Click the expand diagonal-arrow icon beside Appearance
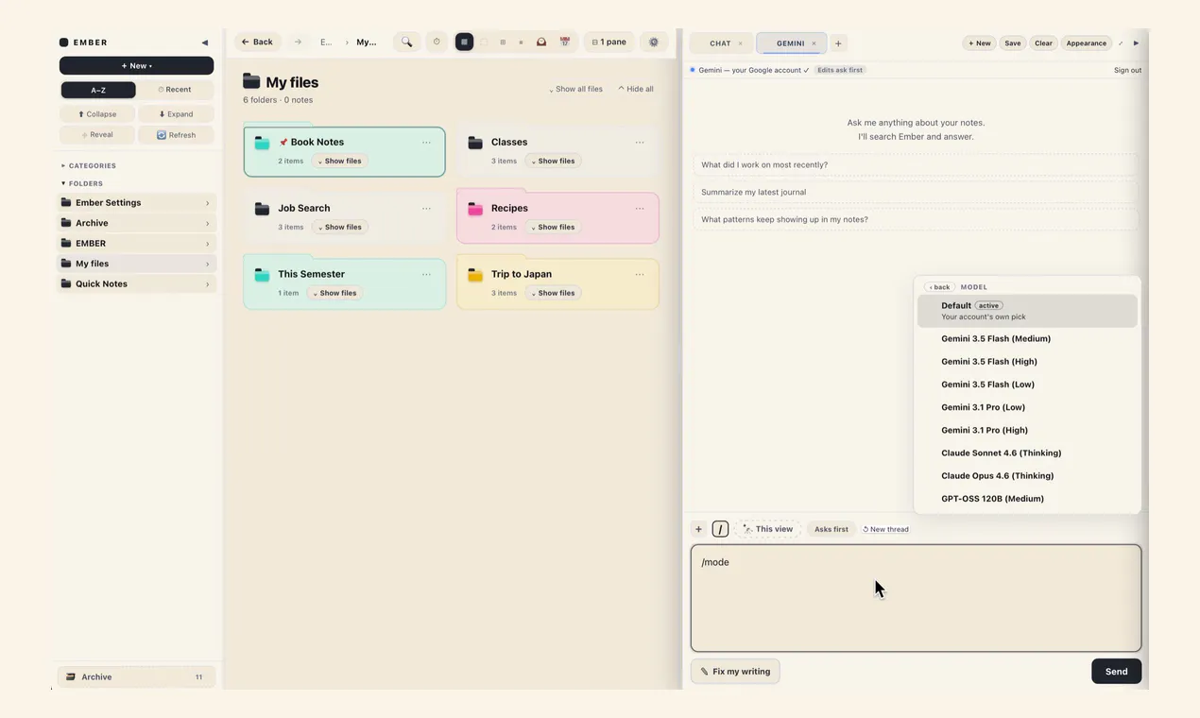This screenshot has width=1200, height=718. [x=1122, y=43]
